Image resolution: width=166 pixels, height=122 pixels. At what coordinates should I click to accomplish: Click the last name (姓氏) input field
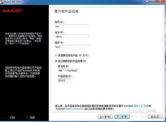72,26
